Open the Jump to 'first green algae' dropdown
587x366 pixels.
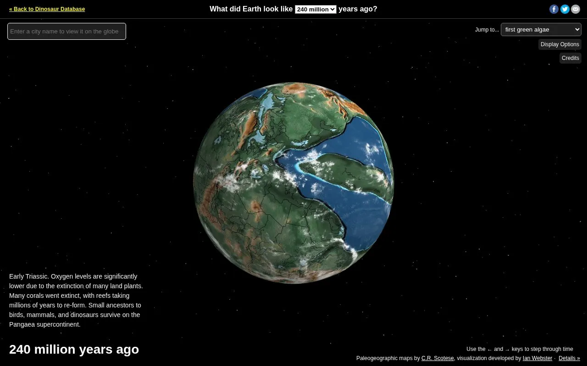541,29
